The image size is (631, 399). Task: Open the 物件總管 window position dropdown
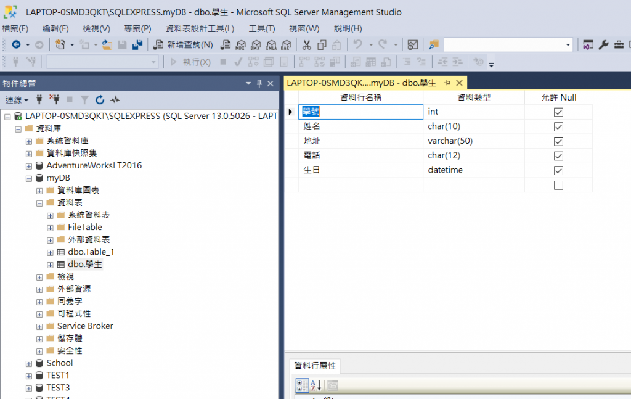click(248, 83)
